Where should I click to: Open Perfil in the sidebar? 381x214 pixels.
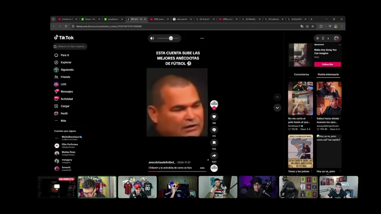pyautogui.click(x=61, y=114)
